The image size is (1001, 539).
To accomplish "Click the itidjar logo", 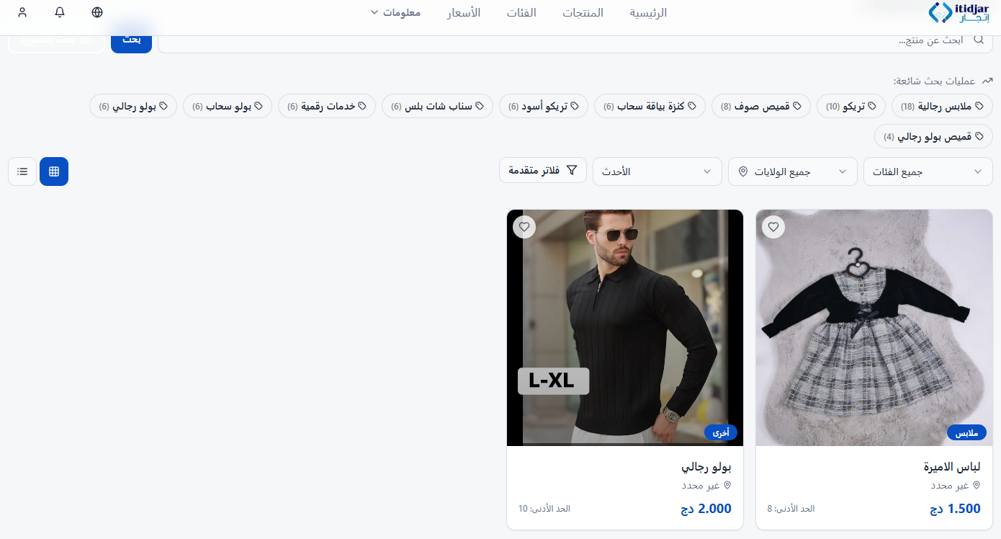I will tap(958, 12).
